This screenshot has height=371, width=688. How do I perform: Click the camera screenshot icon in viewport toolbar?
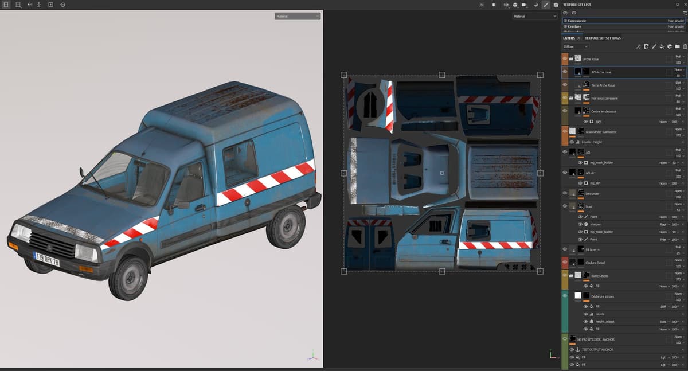[556, 5]
